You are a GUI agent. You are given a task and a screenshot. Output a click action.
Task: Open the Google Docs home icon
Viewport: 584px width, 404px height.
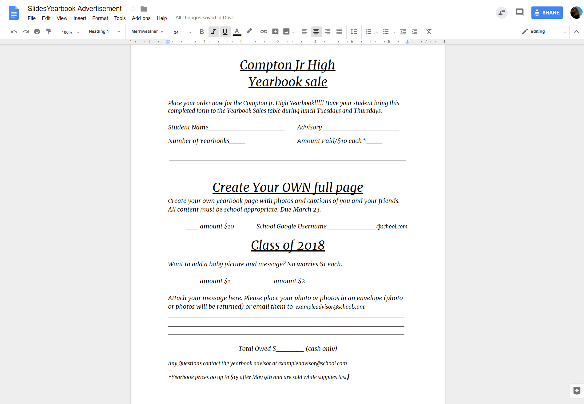click(x=14, y=13)
